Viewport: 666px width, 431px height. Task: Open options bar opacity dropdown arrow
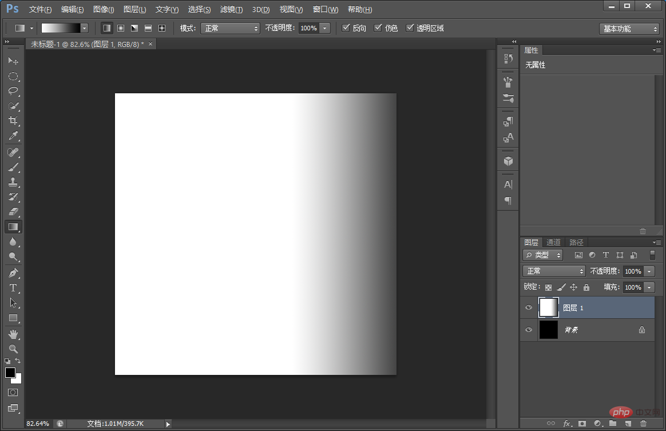[x=325, y=28]
